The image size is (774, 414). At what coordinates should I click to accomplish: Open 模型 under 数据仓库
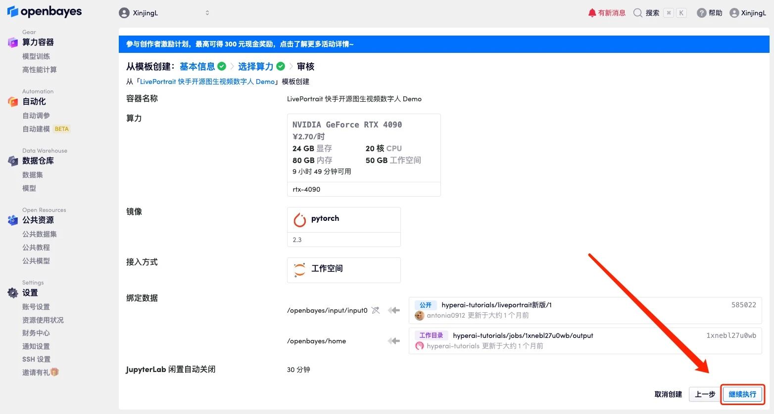tap(29, 188)
